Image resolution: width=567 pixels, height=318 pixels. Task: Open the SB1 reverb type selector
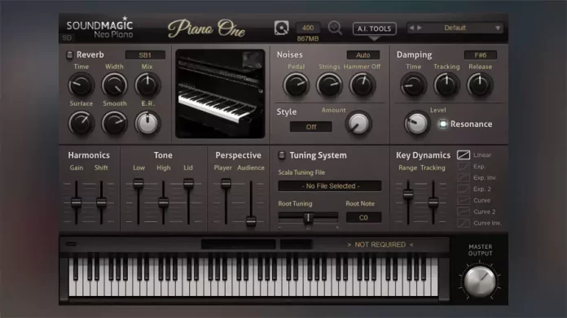(x=145, y=54)
